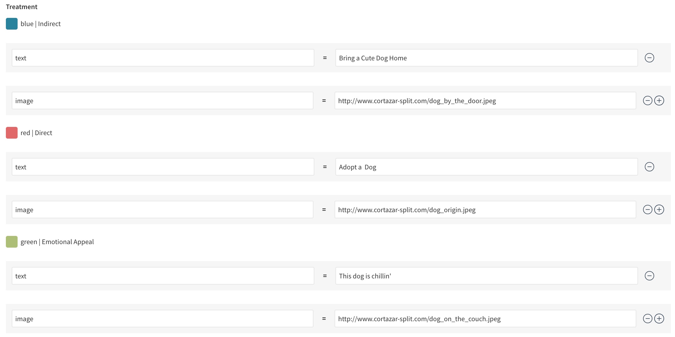This screenshot has width=675, height=337.
Task: Add an attribute after red Direct image row
Action: coord(659,210)
